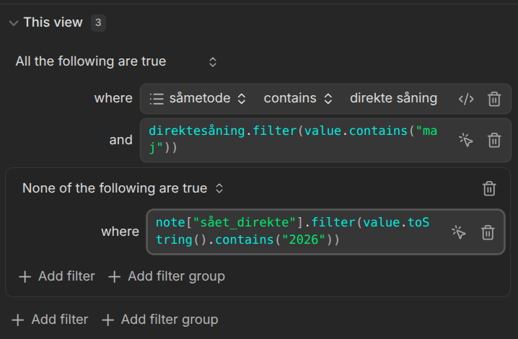Add filter at the outer level
Image resolution: width=518 pixels, height=339 pixels.
coord(50,320)
